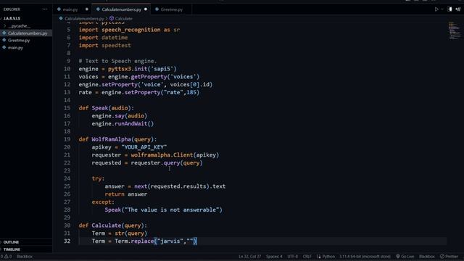Open Greetme.py in the explorer
This screenshot has width=464, height=261.
[19, 41]
